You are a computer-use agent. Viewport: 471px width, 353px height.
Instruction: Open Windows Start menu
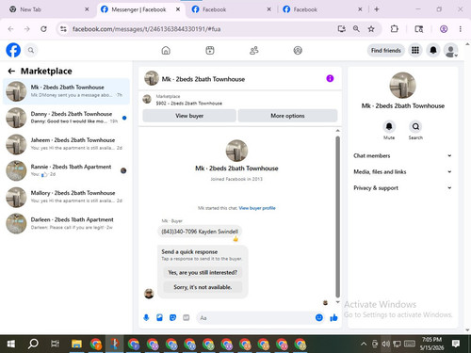pos(11,344)
